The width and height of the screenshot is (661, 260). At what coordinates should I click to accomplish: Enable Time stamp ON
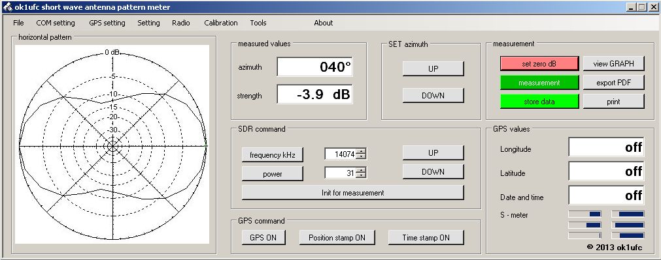[x=426, y=237]
